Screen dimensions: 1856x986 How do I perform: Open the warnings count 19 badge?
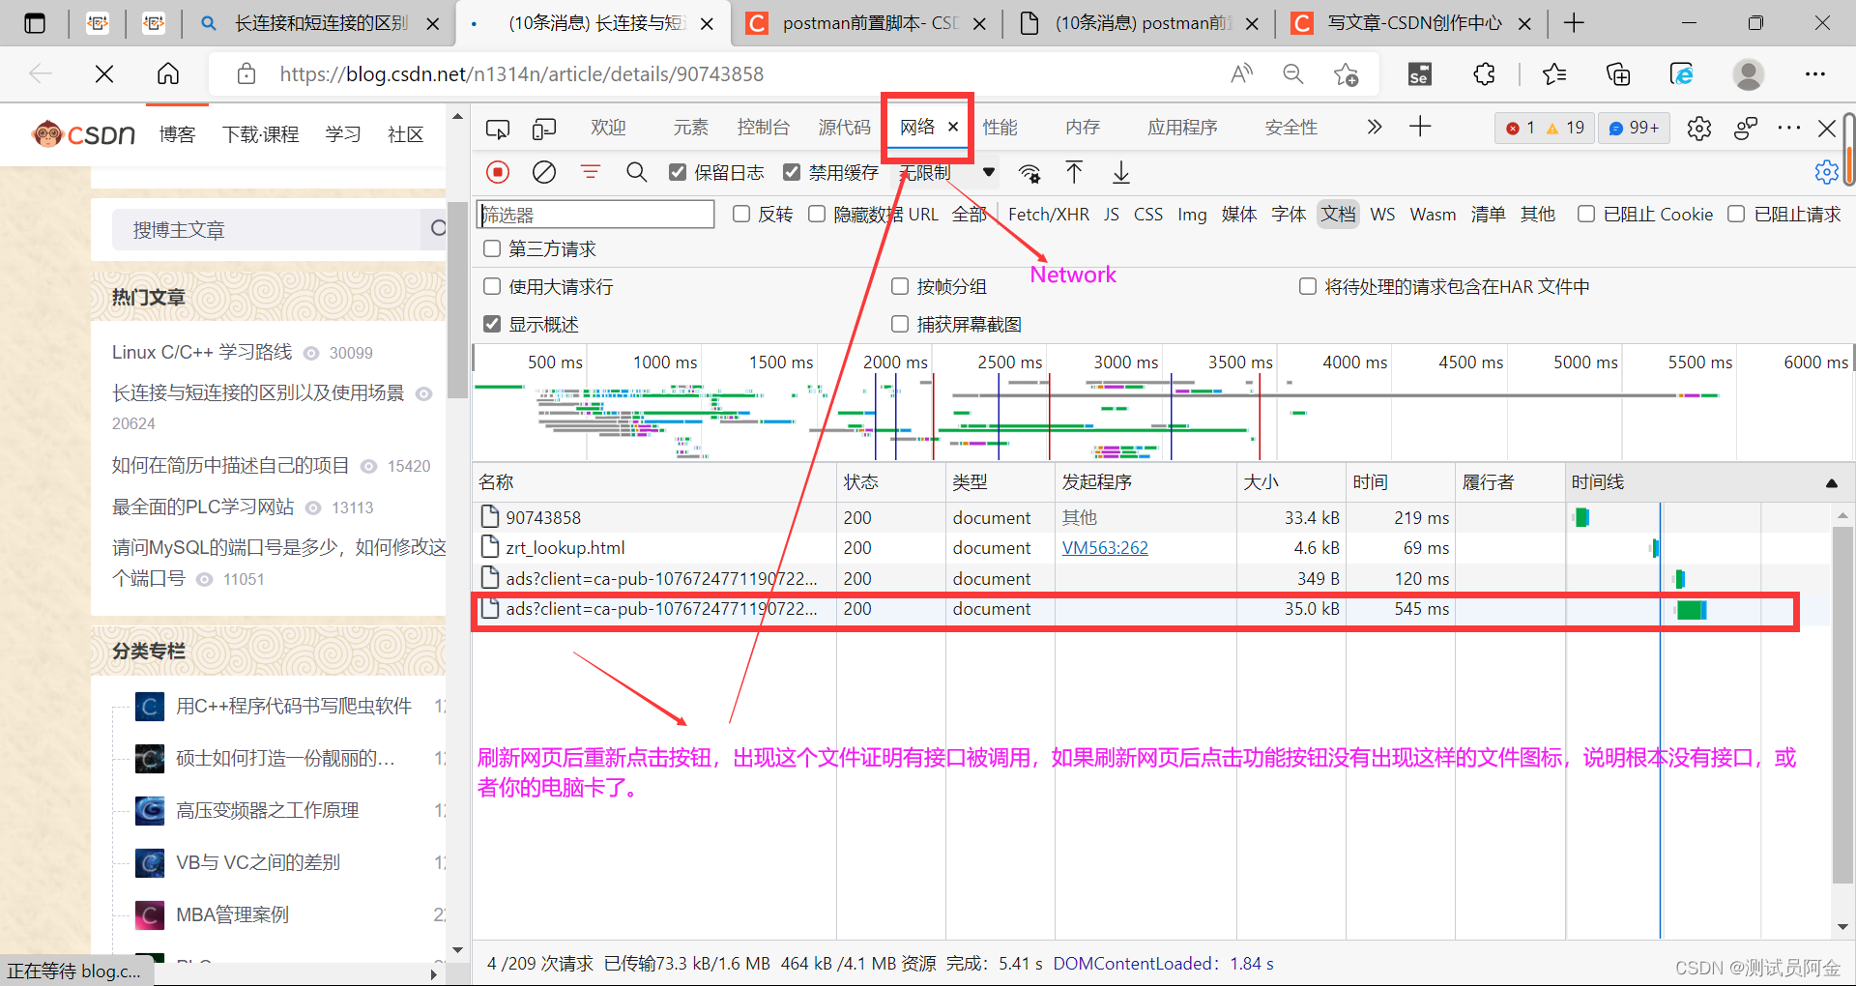point(1565,128)
